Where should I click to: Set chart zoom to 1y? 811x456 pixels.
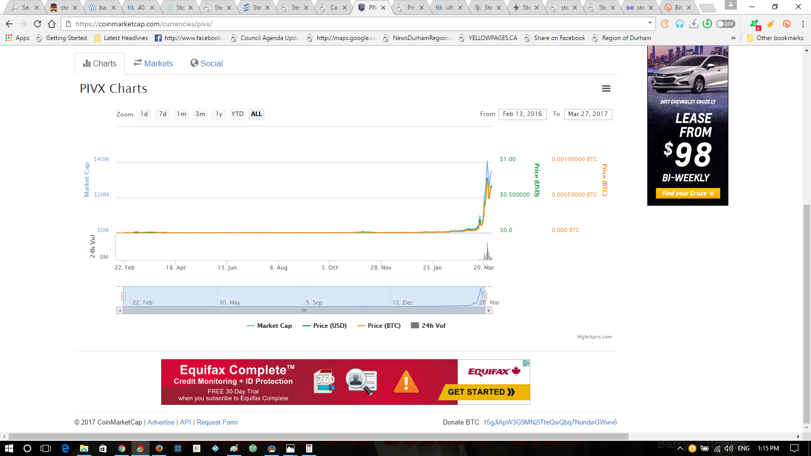[219, 114]
